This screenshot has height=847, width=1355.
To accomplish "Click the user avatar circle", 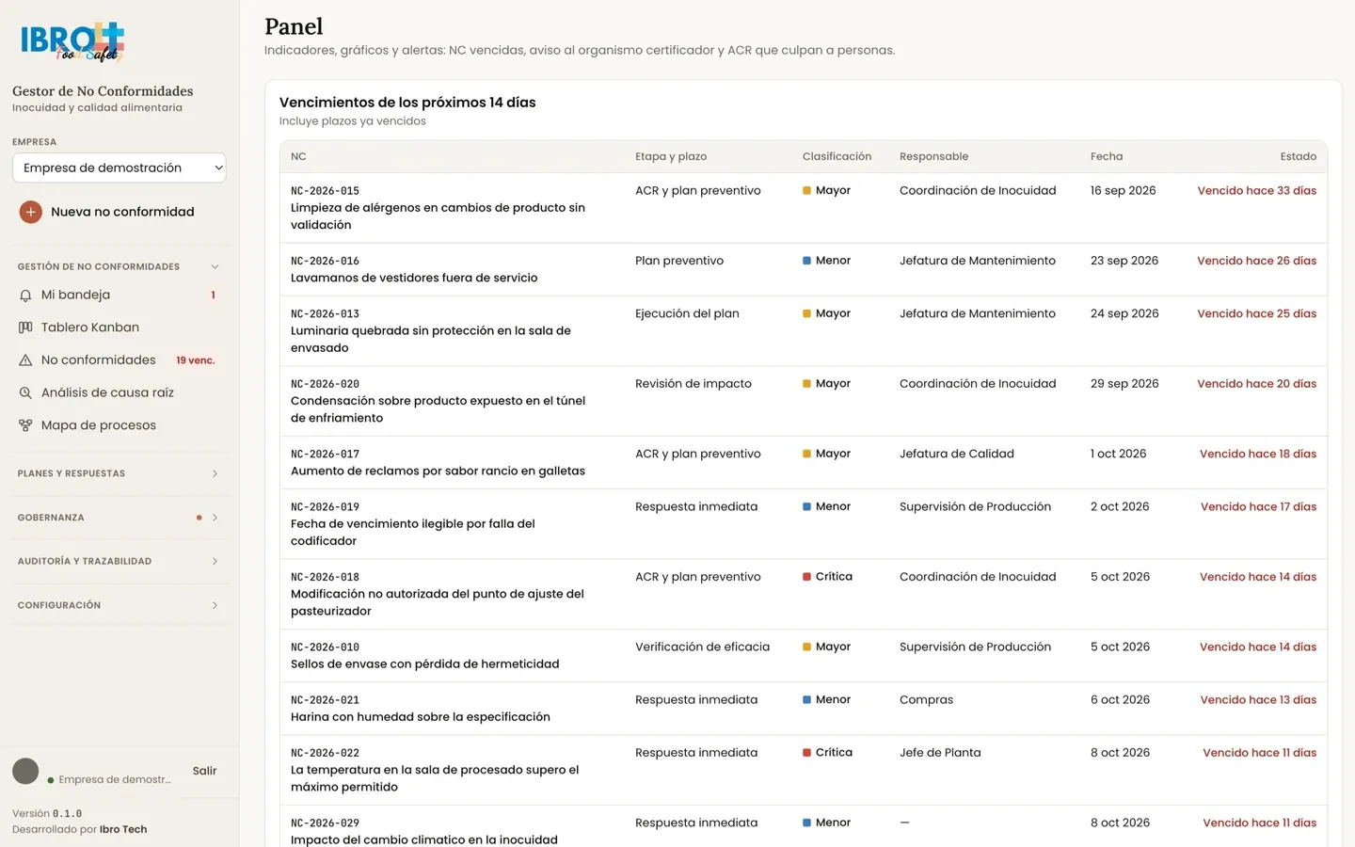I will point(25,771).
